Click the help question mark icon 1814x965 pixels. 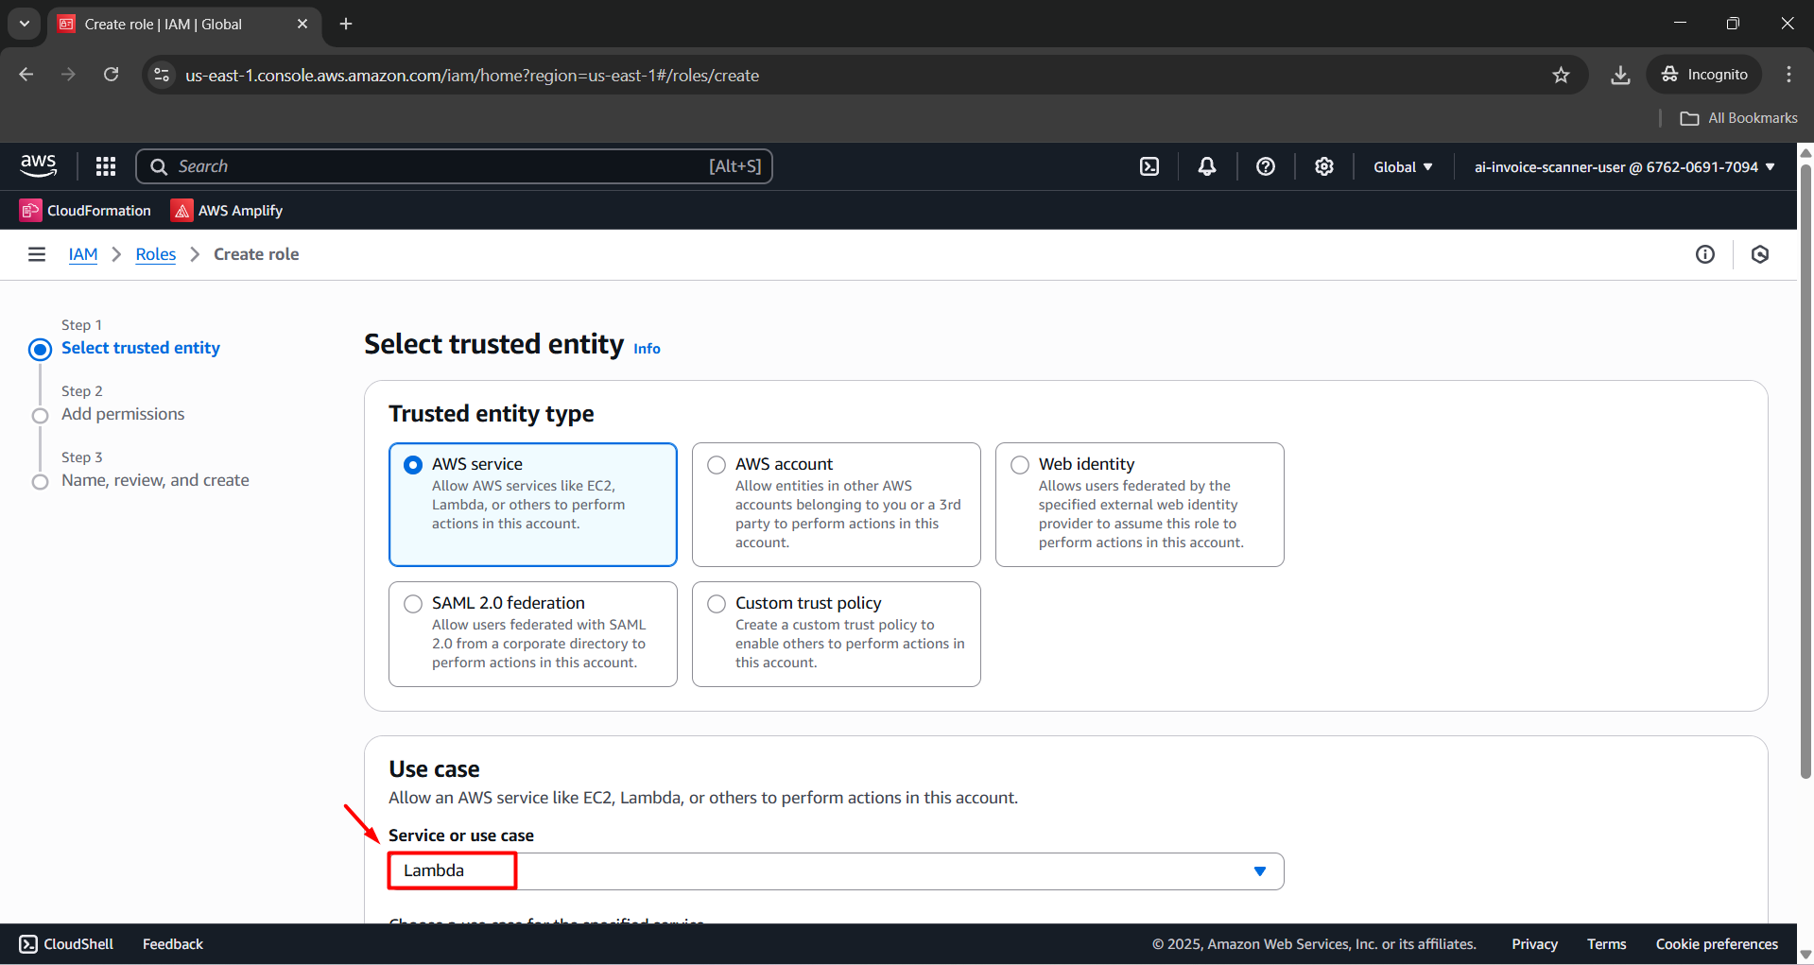click(1266, 166)
